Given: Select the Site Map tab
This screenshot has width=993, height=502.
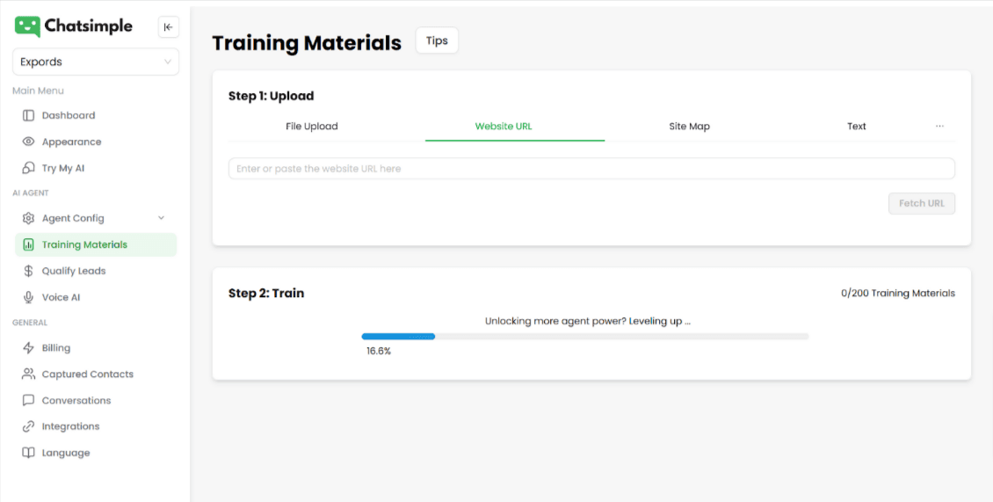Looking at the screenshot, I should click(689, 127).
